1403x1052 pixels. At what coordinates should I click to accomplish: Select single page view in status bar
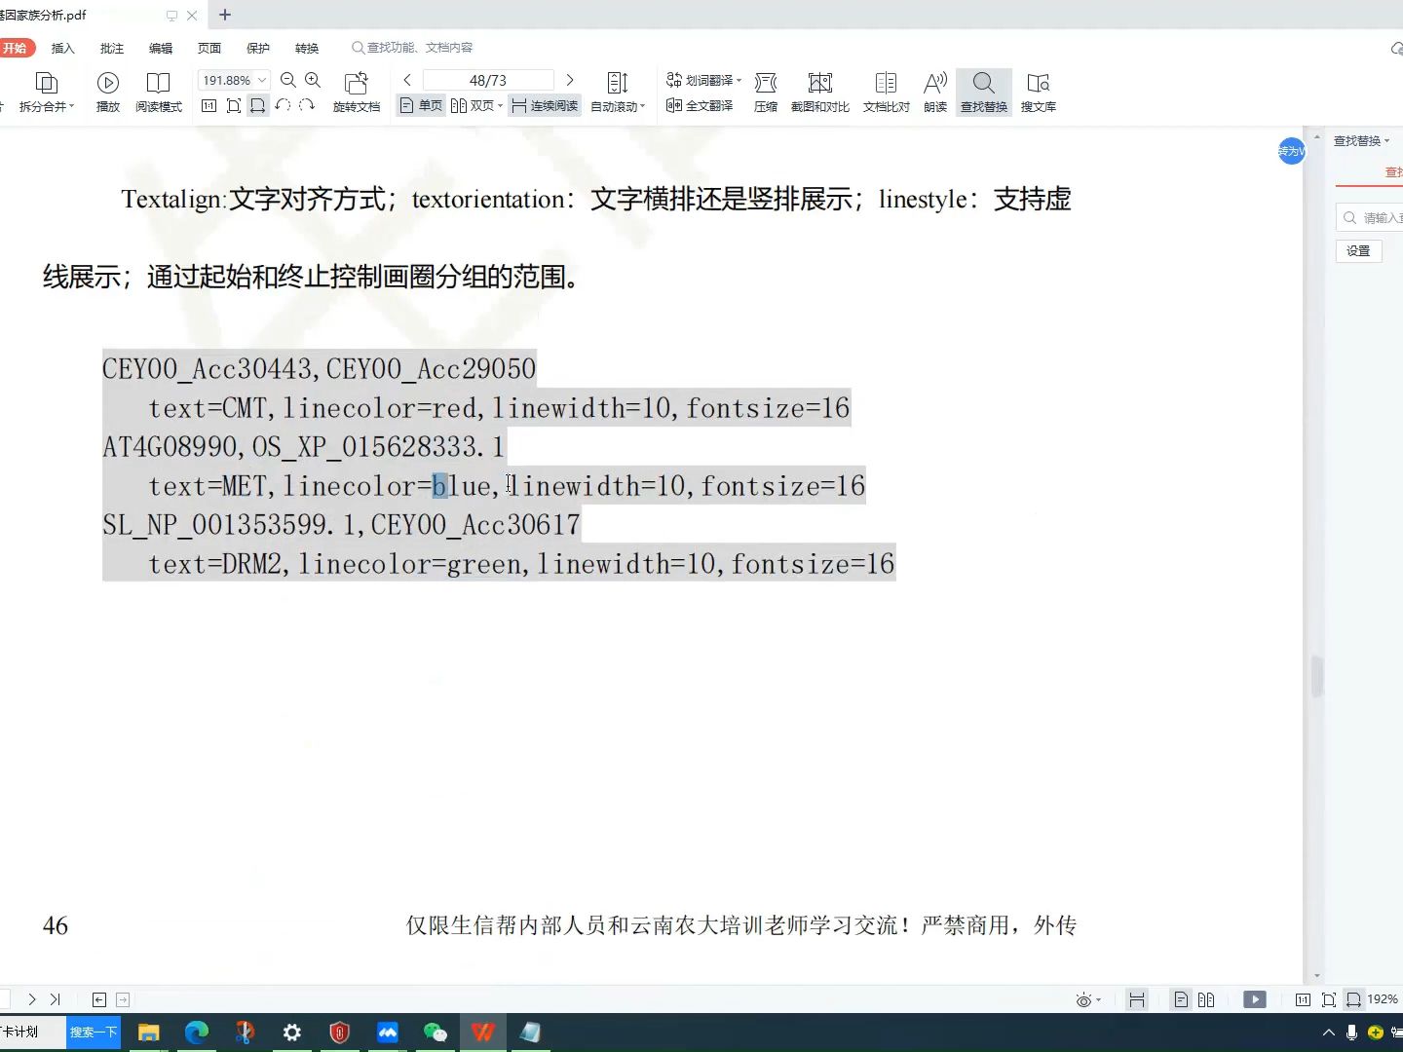[1181, 999]
